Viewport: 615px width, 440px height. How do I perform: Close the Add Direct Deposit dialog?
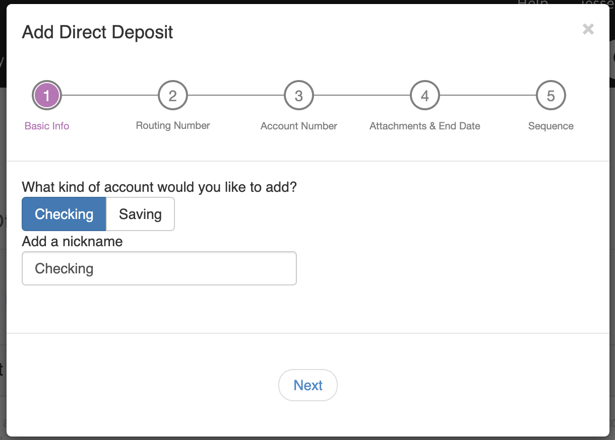click(x=588, y=29)
